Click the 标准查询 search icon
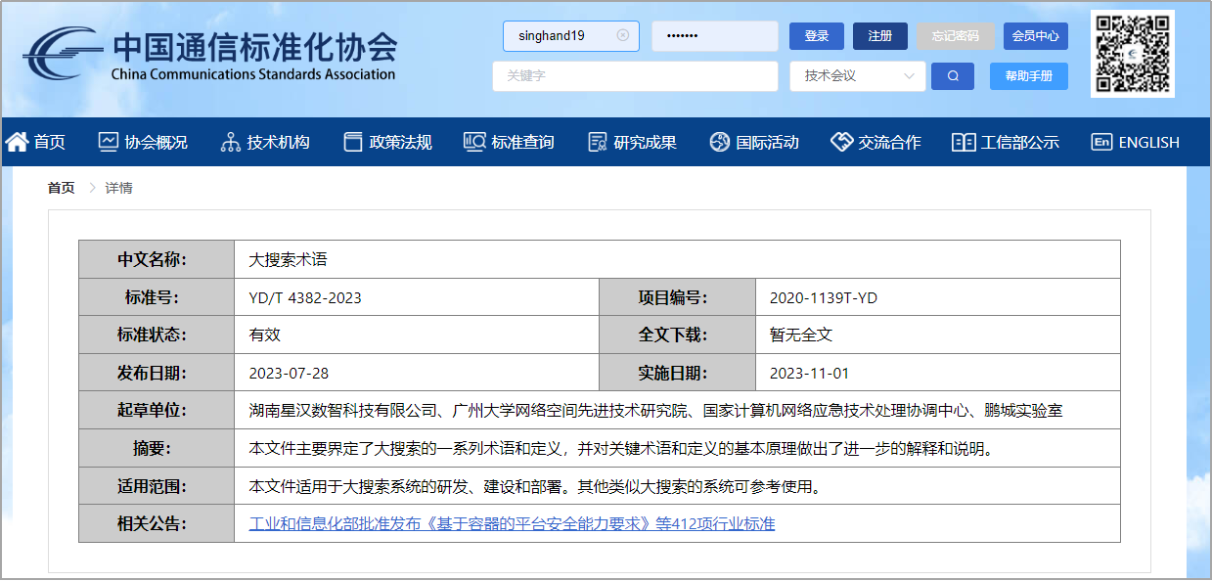Screen dimensions: 1212x581 (x=474, y=142)
